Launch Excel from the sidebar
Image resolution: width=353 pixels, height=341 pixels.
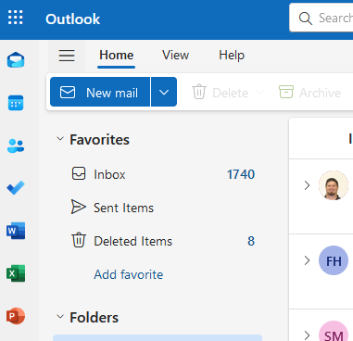pos(16,273)
